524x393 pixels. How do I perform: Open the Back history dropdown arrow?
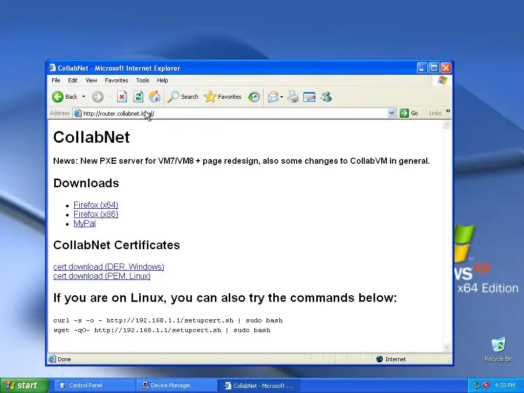pyautogui.click(x=83, y=97)
